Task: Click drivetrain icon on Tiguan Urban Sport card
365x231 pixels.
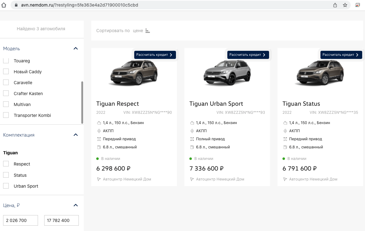Action: coord(192,139)
